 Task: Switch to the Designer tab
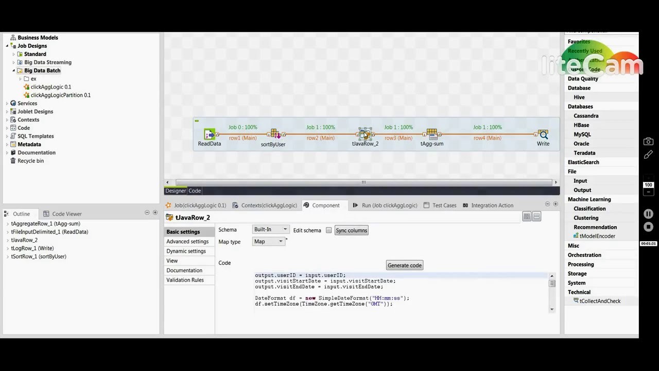[x=176, y=191]
